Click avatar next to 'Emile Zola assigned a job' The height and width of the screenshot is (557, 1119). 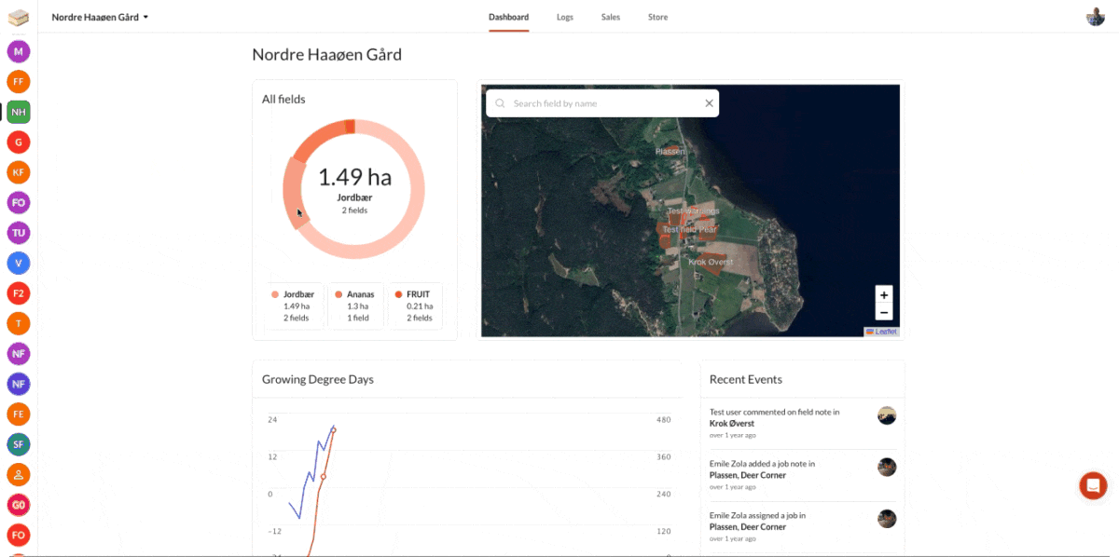point(887,519)
